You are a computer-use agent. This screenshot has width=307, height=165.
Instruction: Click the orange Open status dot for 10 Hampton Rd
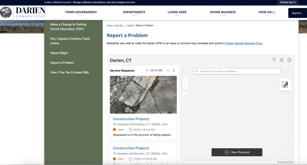[x=115, y=159]
